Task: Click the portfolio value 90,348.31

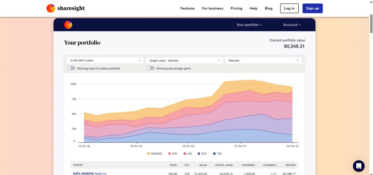Action: pyautogui.click(x=294, y=46)
